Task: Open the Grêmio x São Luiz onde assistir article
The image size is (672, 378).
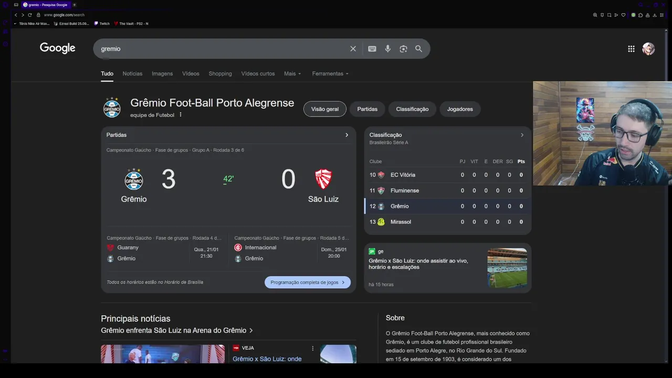Action: click(x=418, y=264)
